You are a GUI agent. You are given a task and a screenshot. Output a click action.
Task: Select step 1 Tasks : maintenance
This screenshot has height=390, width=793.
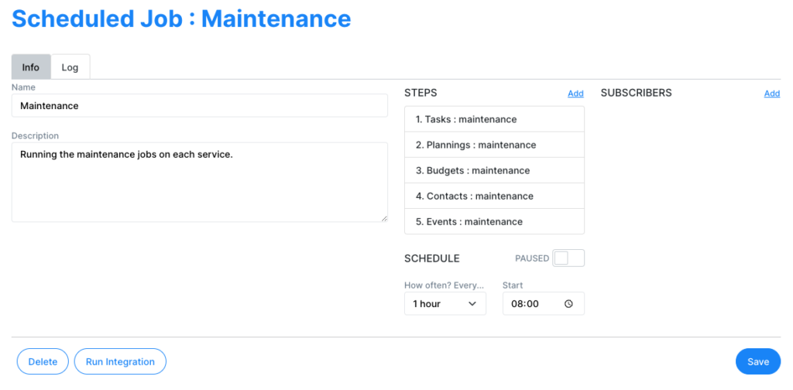click(x=495, y=119)
